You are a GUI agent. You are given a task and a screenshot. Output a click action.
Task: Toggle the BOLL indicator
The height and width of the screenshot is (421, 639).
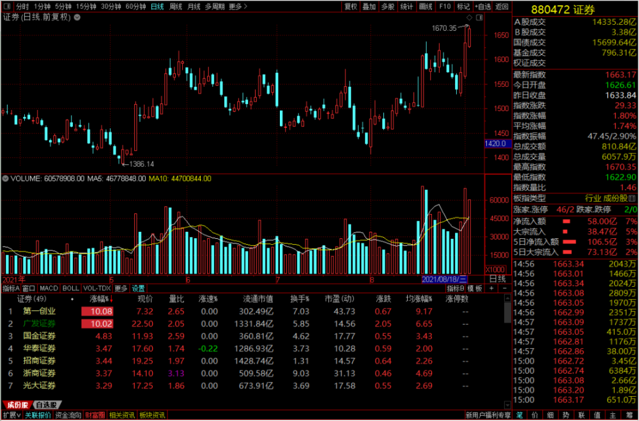click(x=71, y=288)
